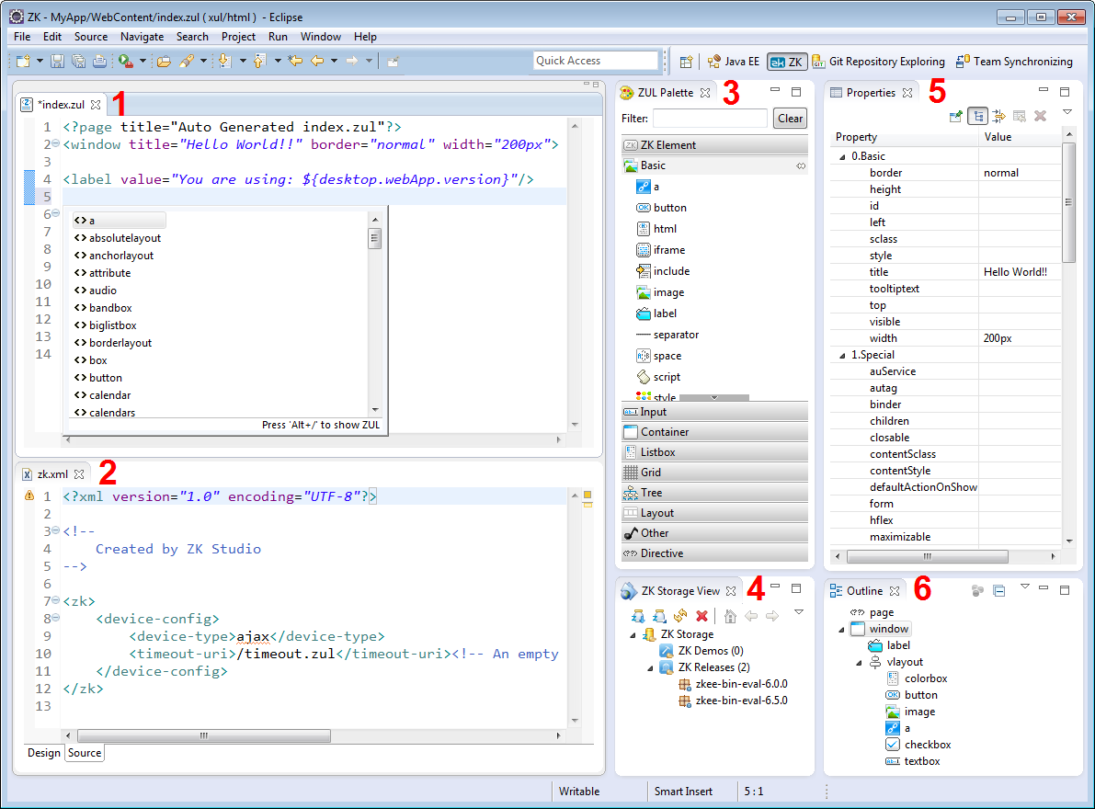Image resolution: width=1095 pixels, height=809 pixels.
Task: Select the iframe component in ZUL Palette
Action: pos(661,250)
